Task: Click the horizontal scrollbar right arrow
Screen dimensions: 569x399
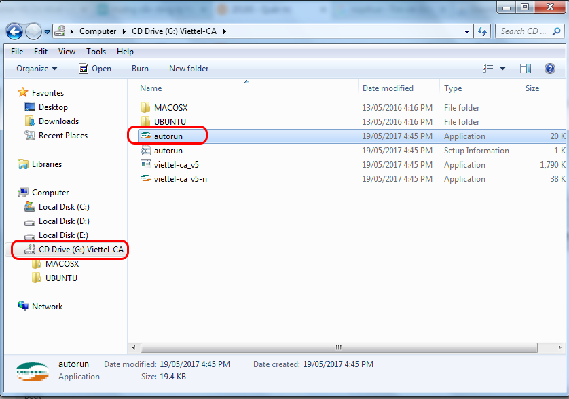Action: click(559, 347)
